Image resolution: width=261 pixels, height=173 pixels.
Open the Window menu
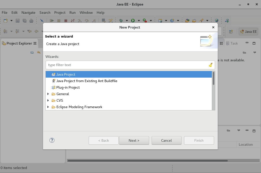(86, 13)
